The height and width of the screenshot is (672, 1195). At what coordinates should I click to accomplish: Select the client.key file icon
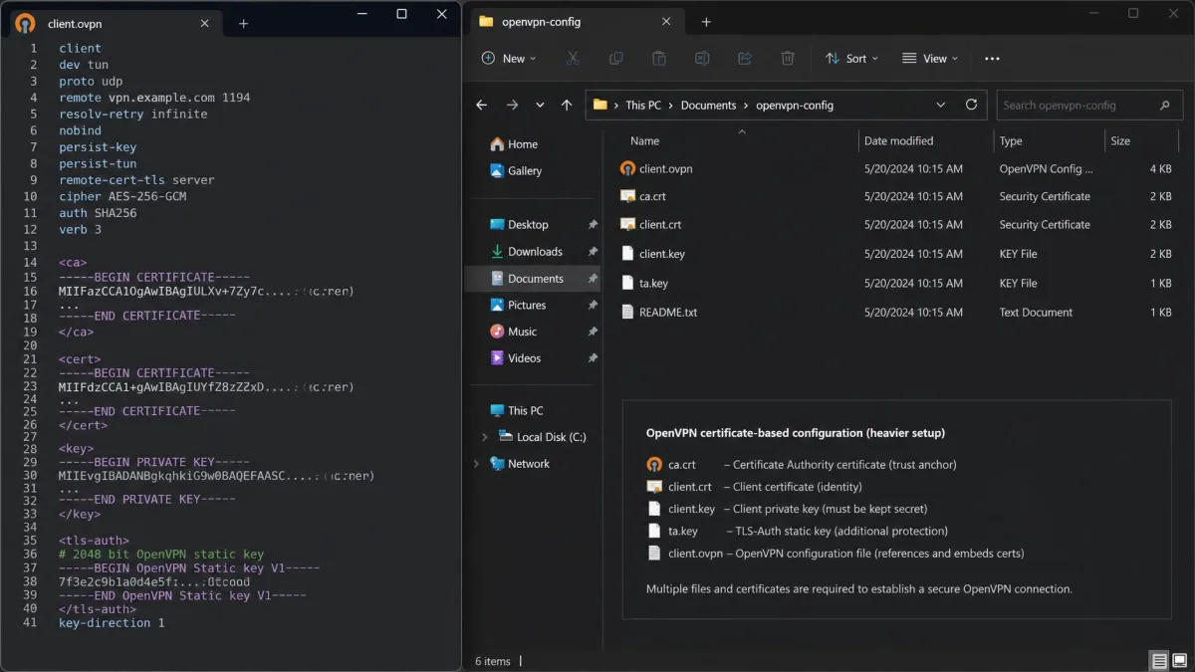(x=627, y=254)
